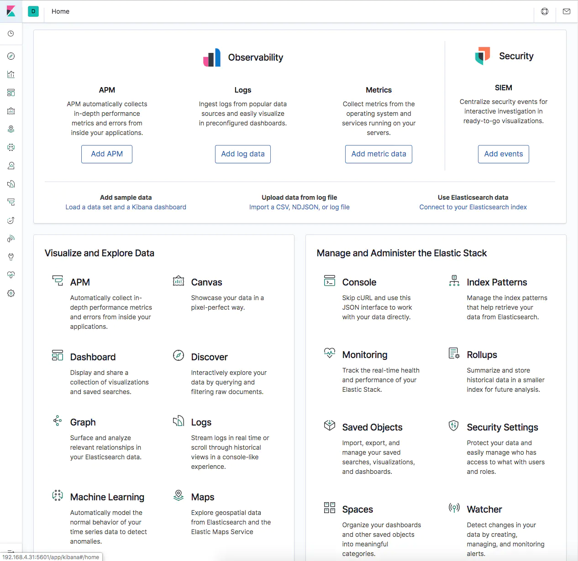This screenshot has width=578, height=561.
Task: Open the APM card title in Visualize section
Action: tap(80, 282)
